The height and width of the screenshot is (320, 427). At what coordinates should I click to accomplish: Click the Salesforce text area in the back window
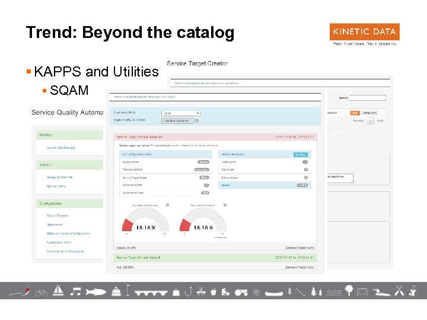point(340,178)
